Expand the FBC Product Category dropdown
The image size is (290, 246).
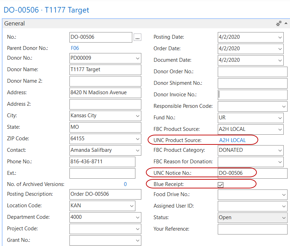[x=280, y=150]
